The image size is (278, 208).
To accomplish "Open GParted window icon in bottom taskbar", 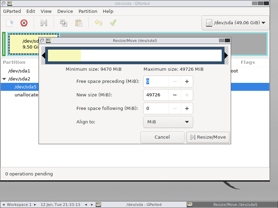I will point(98,205).
